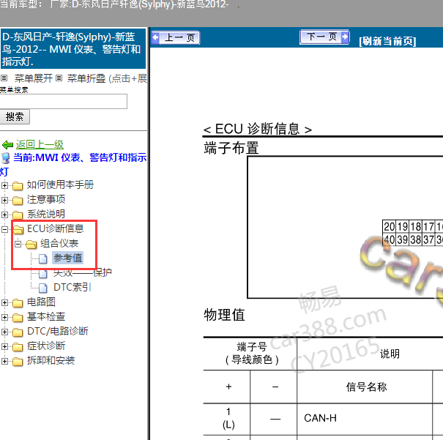Click terminal 20 in the connector diagram
Viewport: 443px width, 440px height.
[390, 226]
